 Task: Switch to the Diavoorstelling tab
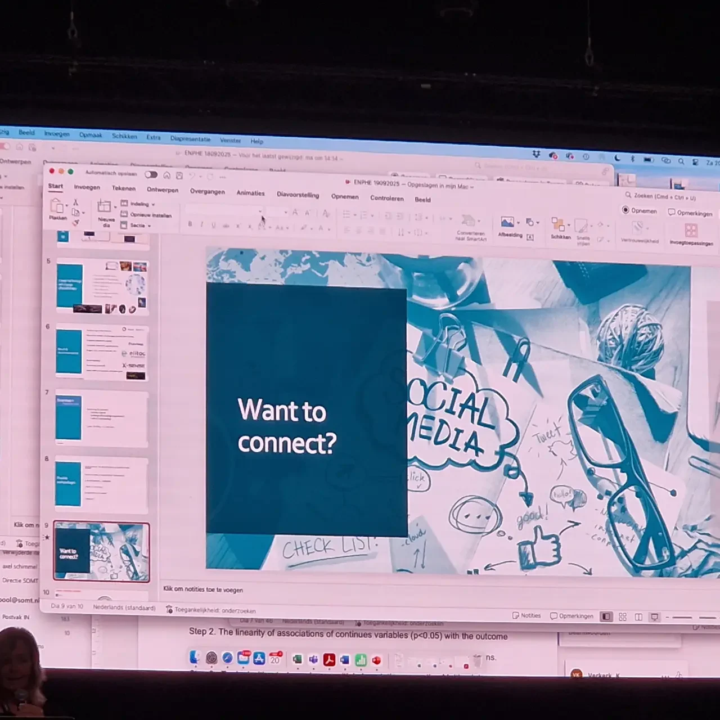(298, 195)
